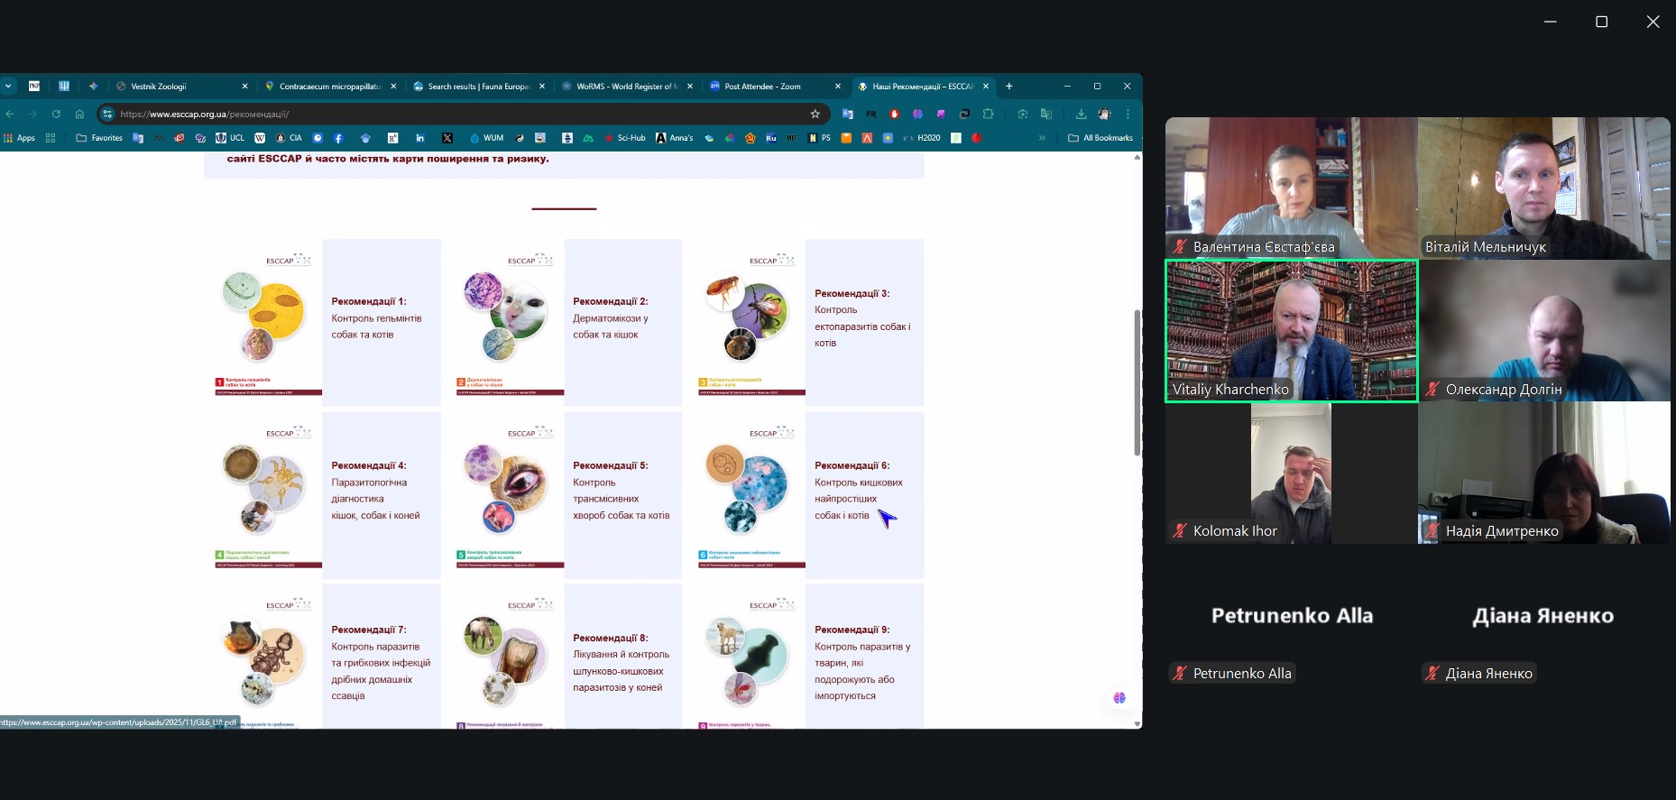The width and height of the screenshot is (1676, 800).
Task: Click the X (Twitter) bookmark icon
Action: point(447,138)
